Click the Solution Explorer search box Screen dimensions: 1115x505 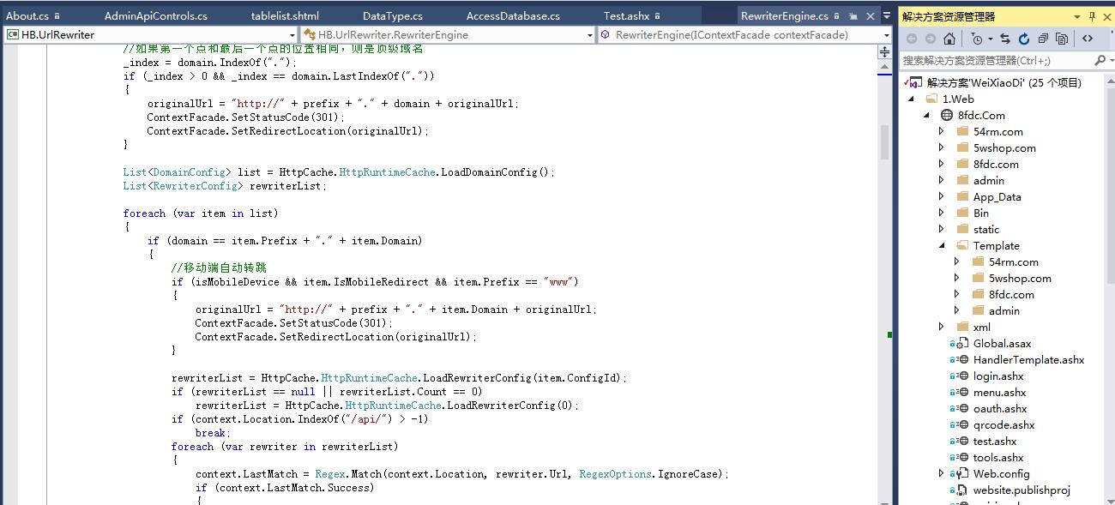995,60
